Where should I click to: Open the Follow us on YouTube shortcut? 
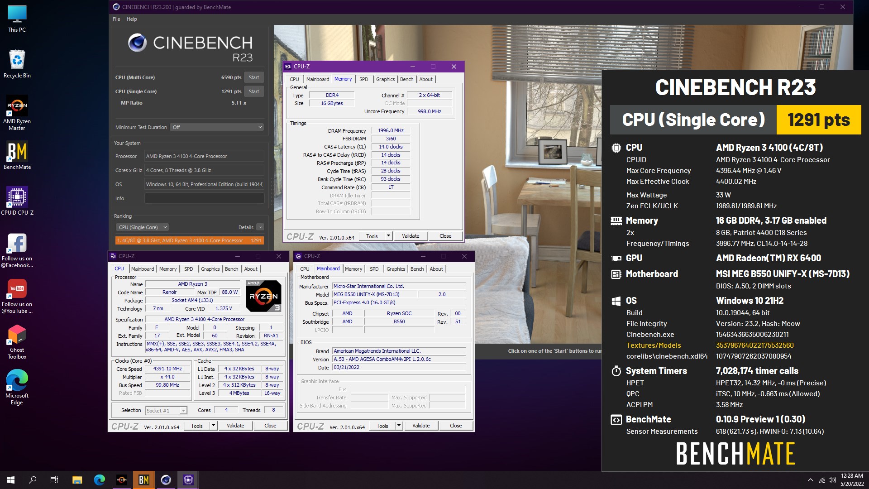17,296
